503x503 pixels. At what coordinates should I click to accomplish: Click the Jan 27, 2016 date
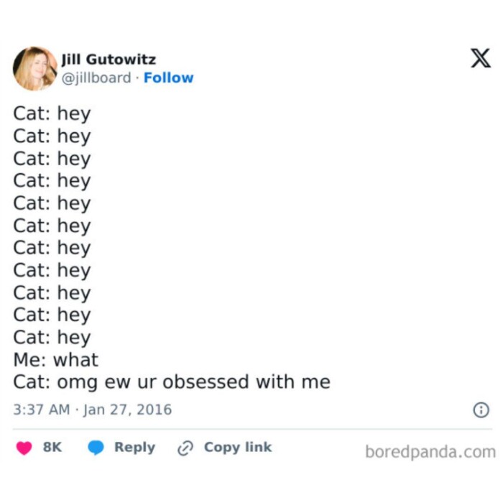pos(128,410)
